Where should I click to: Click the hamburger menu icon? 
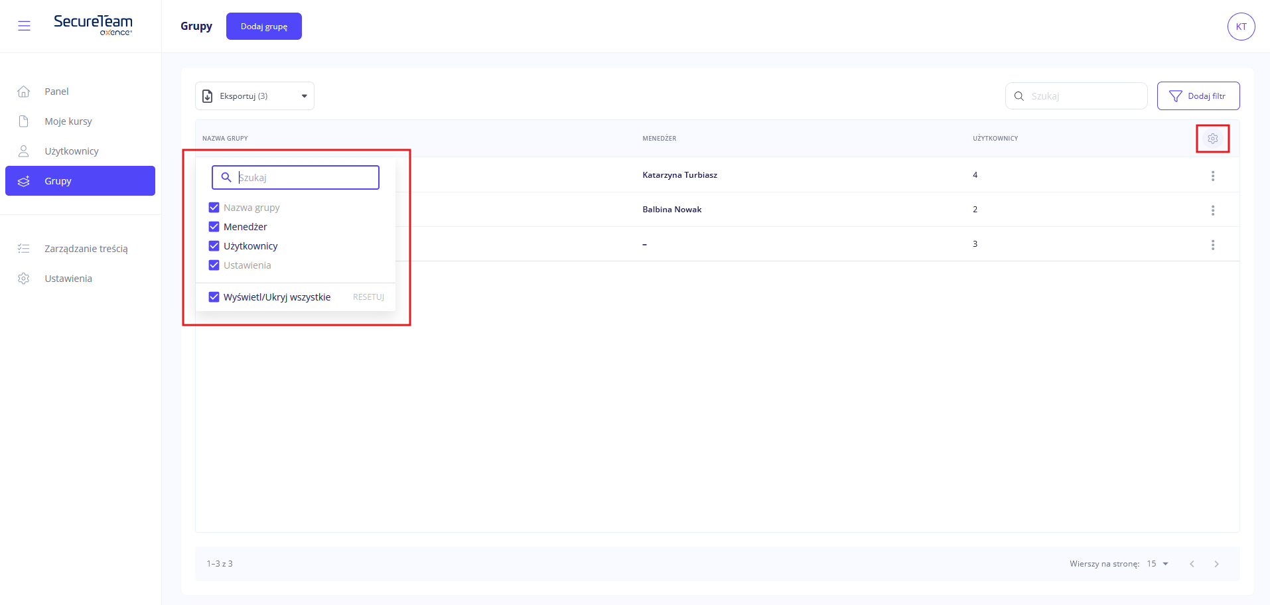coord(25,26)
